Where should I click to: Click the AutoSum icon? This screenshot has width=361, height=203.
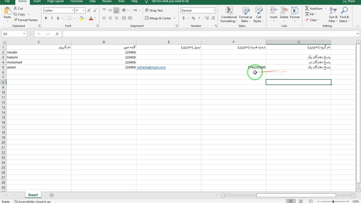[307, 8]
